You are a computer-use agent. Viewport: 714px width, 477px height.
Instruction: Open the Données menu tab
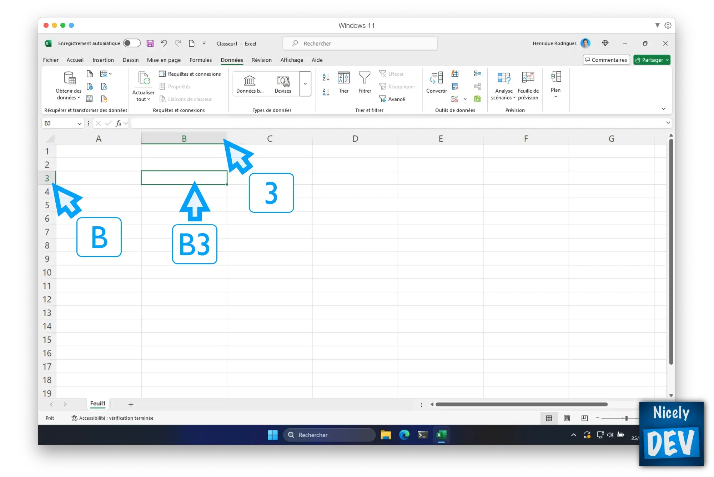pyautogui.click(x=232, y=60)
